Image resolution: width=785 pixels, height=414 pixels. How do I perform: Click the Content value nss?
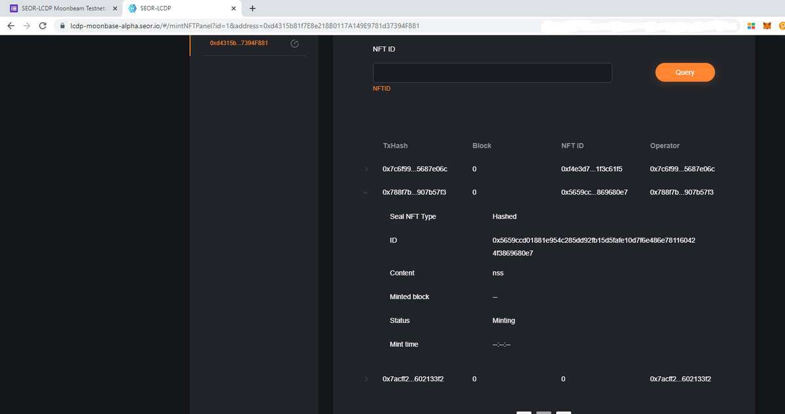click(497, 273)
